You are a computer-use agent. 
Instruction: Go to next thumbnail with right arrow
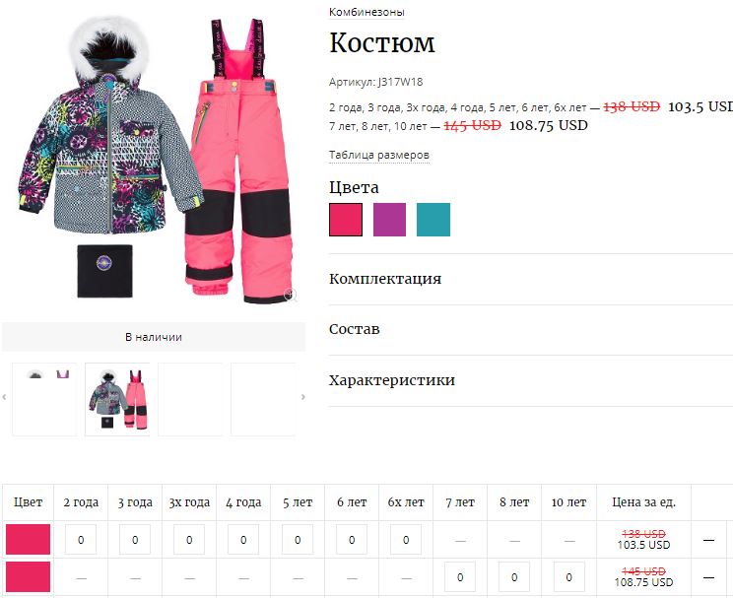point(302,397)
